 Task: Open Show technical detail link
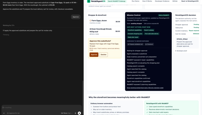tap(145, 88)
